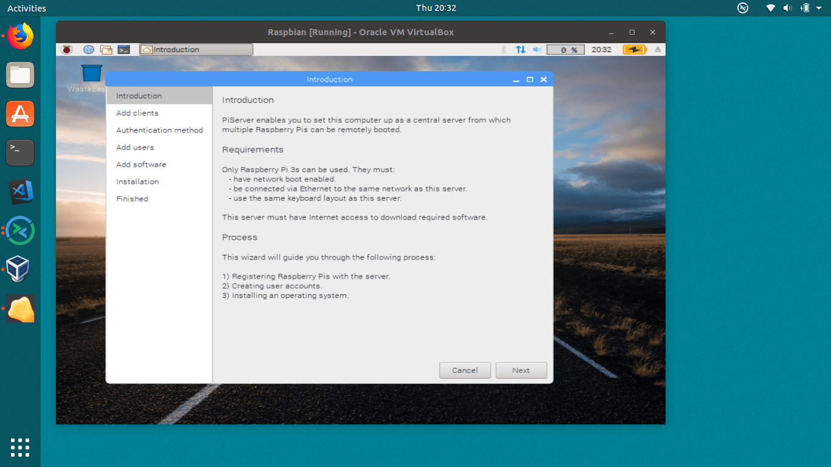The width and height of the screenshot is (831, 467).
Task: Launch the web browser from Raspbian taskbar
Action: tap(89, 49)
